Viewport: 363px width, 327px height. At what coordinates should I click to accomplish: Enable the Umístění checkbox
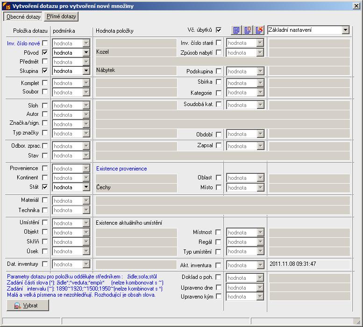tap(45, 222)
